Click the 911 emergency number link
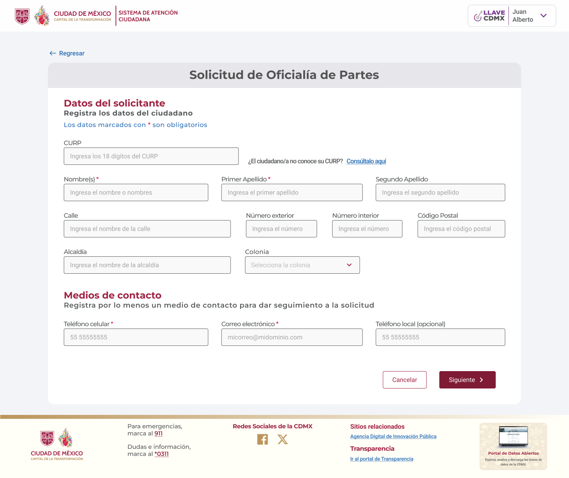The height and width of the screenshot is (478, 569). [158, 433]
